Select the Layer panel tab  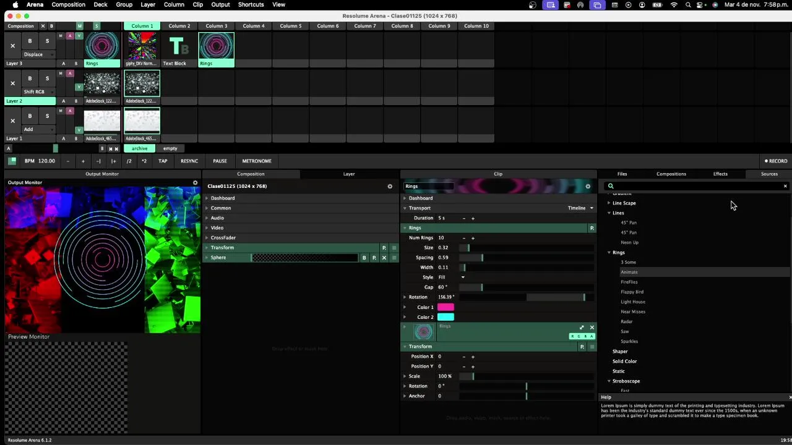[x=349, y=174]
